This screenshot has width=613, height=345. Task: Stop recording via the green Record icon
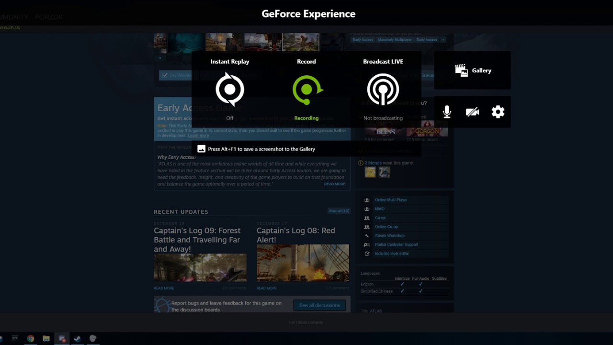(x=307, y=89)
